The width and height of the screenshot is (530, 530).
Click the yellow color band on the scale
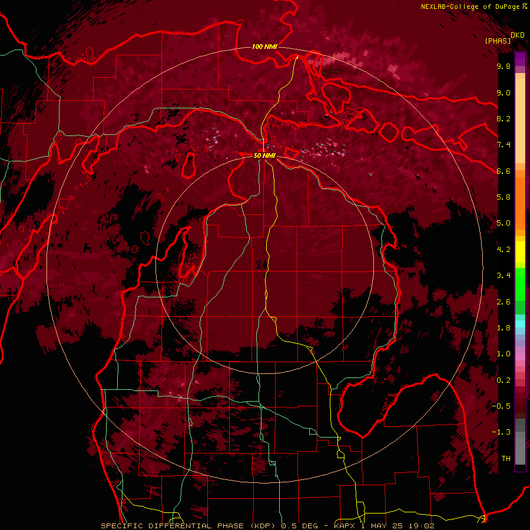520,252
